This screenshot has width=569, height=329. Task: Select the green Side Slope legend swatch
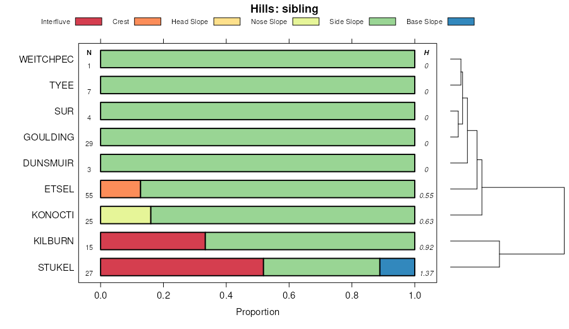(382, 22)
